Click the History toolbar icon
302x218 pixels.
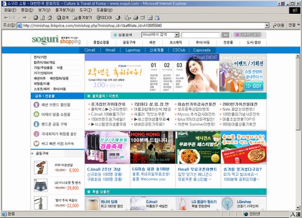pos(118,18)
